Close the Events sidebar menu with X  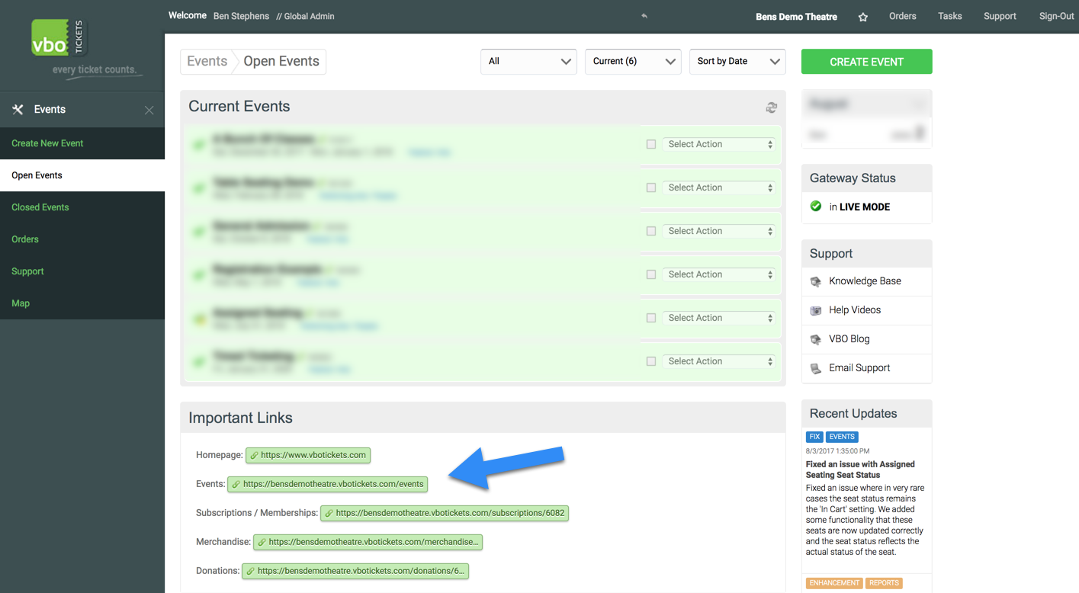149,111
